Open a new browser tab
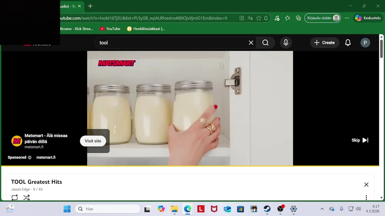385x216 pixels. point(90,6)
